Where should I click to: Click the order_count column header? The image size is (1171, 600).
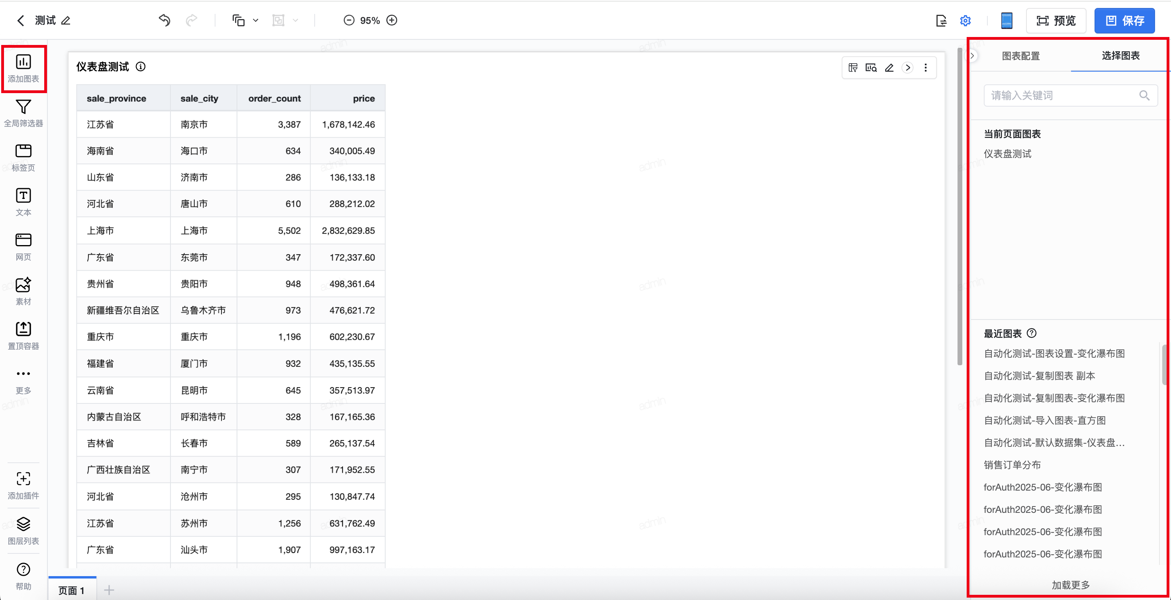click(274, 99)
